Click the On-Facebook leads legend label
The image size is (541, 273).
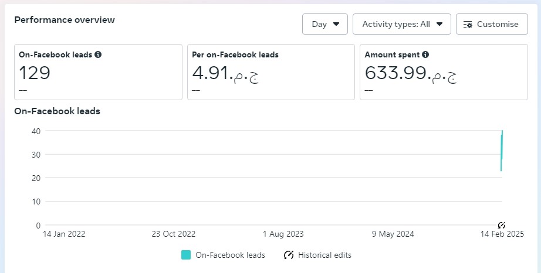(230, 255)
